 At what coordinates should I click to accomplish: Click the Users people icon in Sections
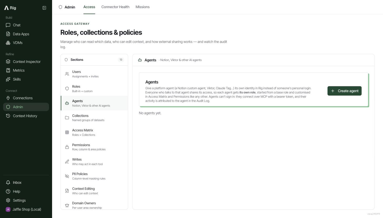point(67,74)
